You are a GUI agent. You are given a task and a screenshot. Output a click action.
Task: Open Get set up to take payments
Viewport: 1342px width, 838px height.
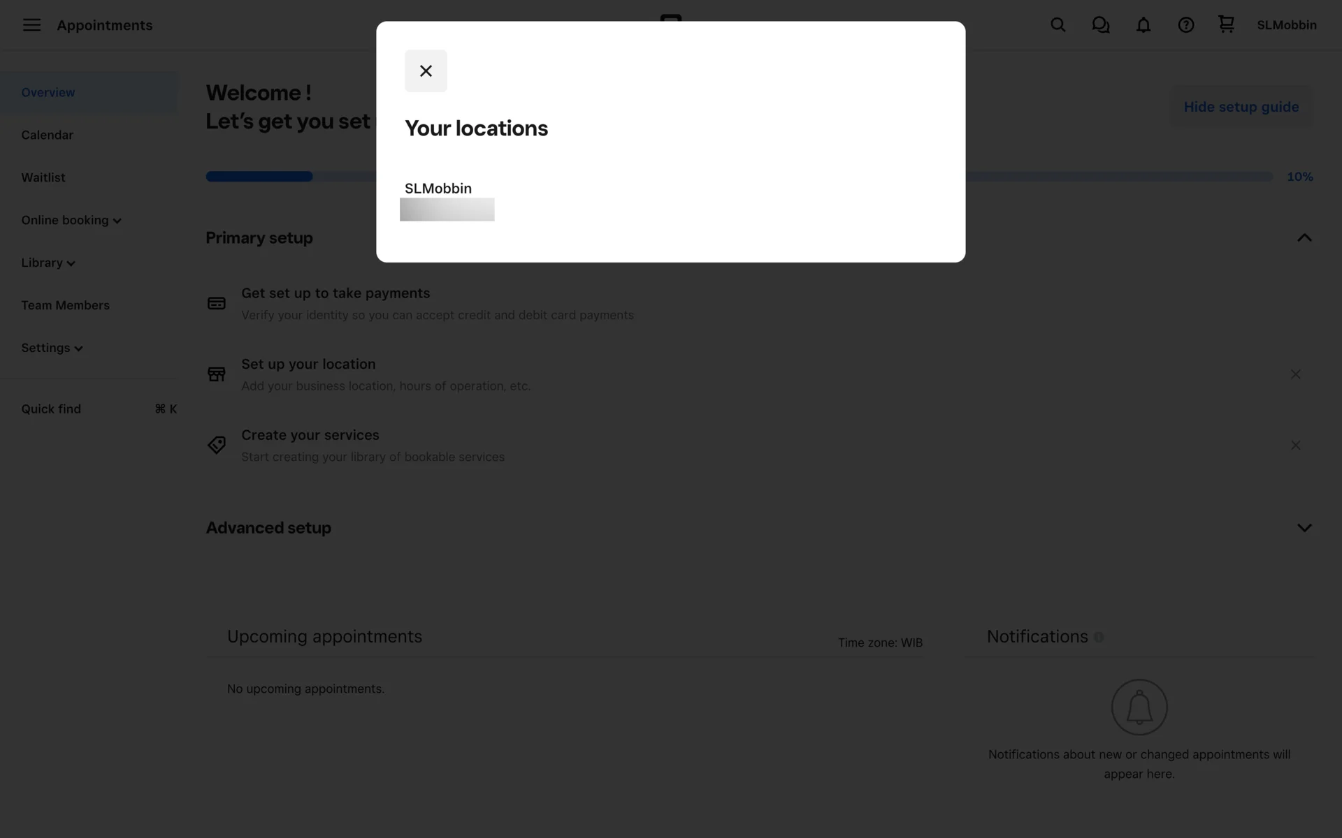pos(335,293)
